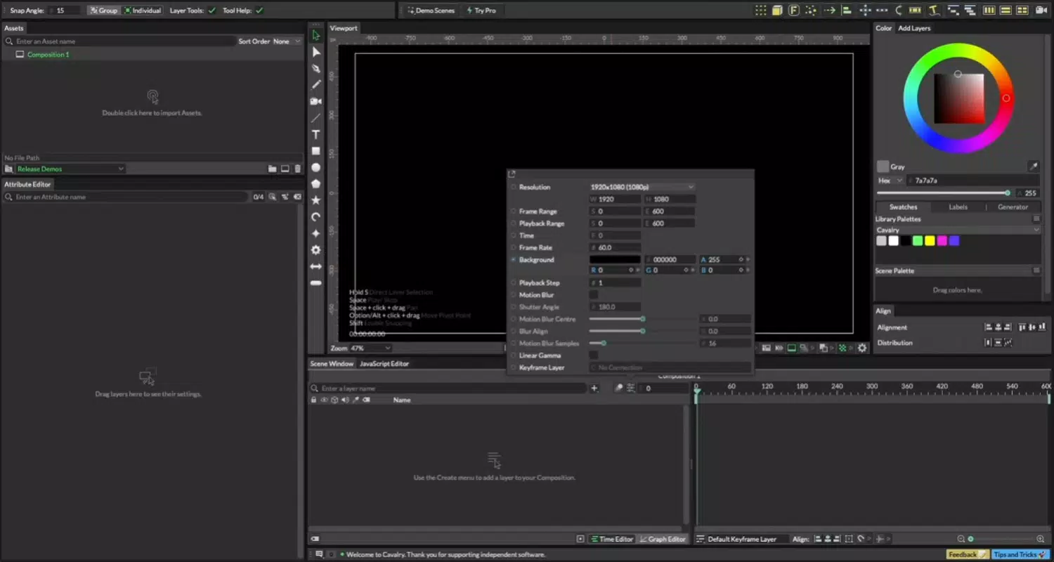Switch to Group selection mode
The height and width of the screenshot is (562, 1054).
tap(103, 11)
